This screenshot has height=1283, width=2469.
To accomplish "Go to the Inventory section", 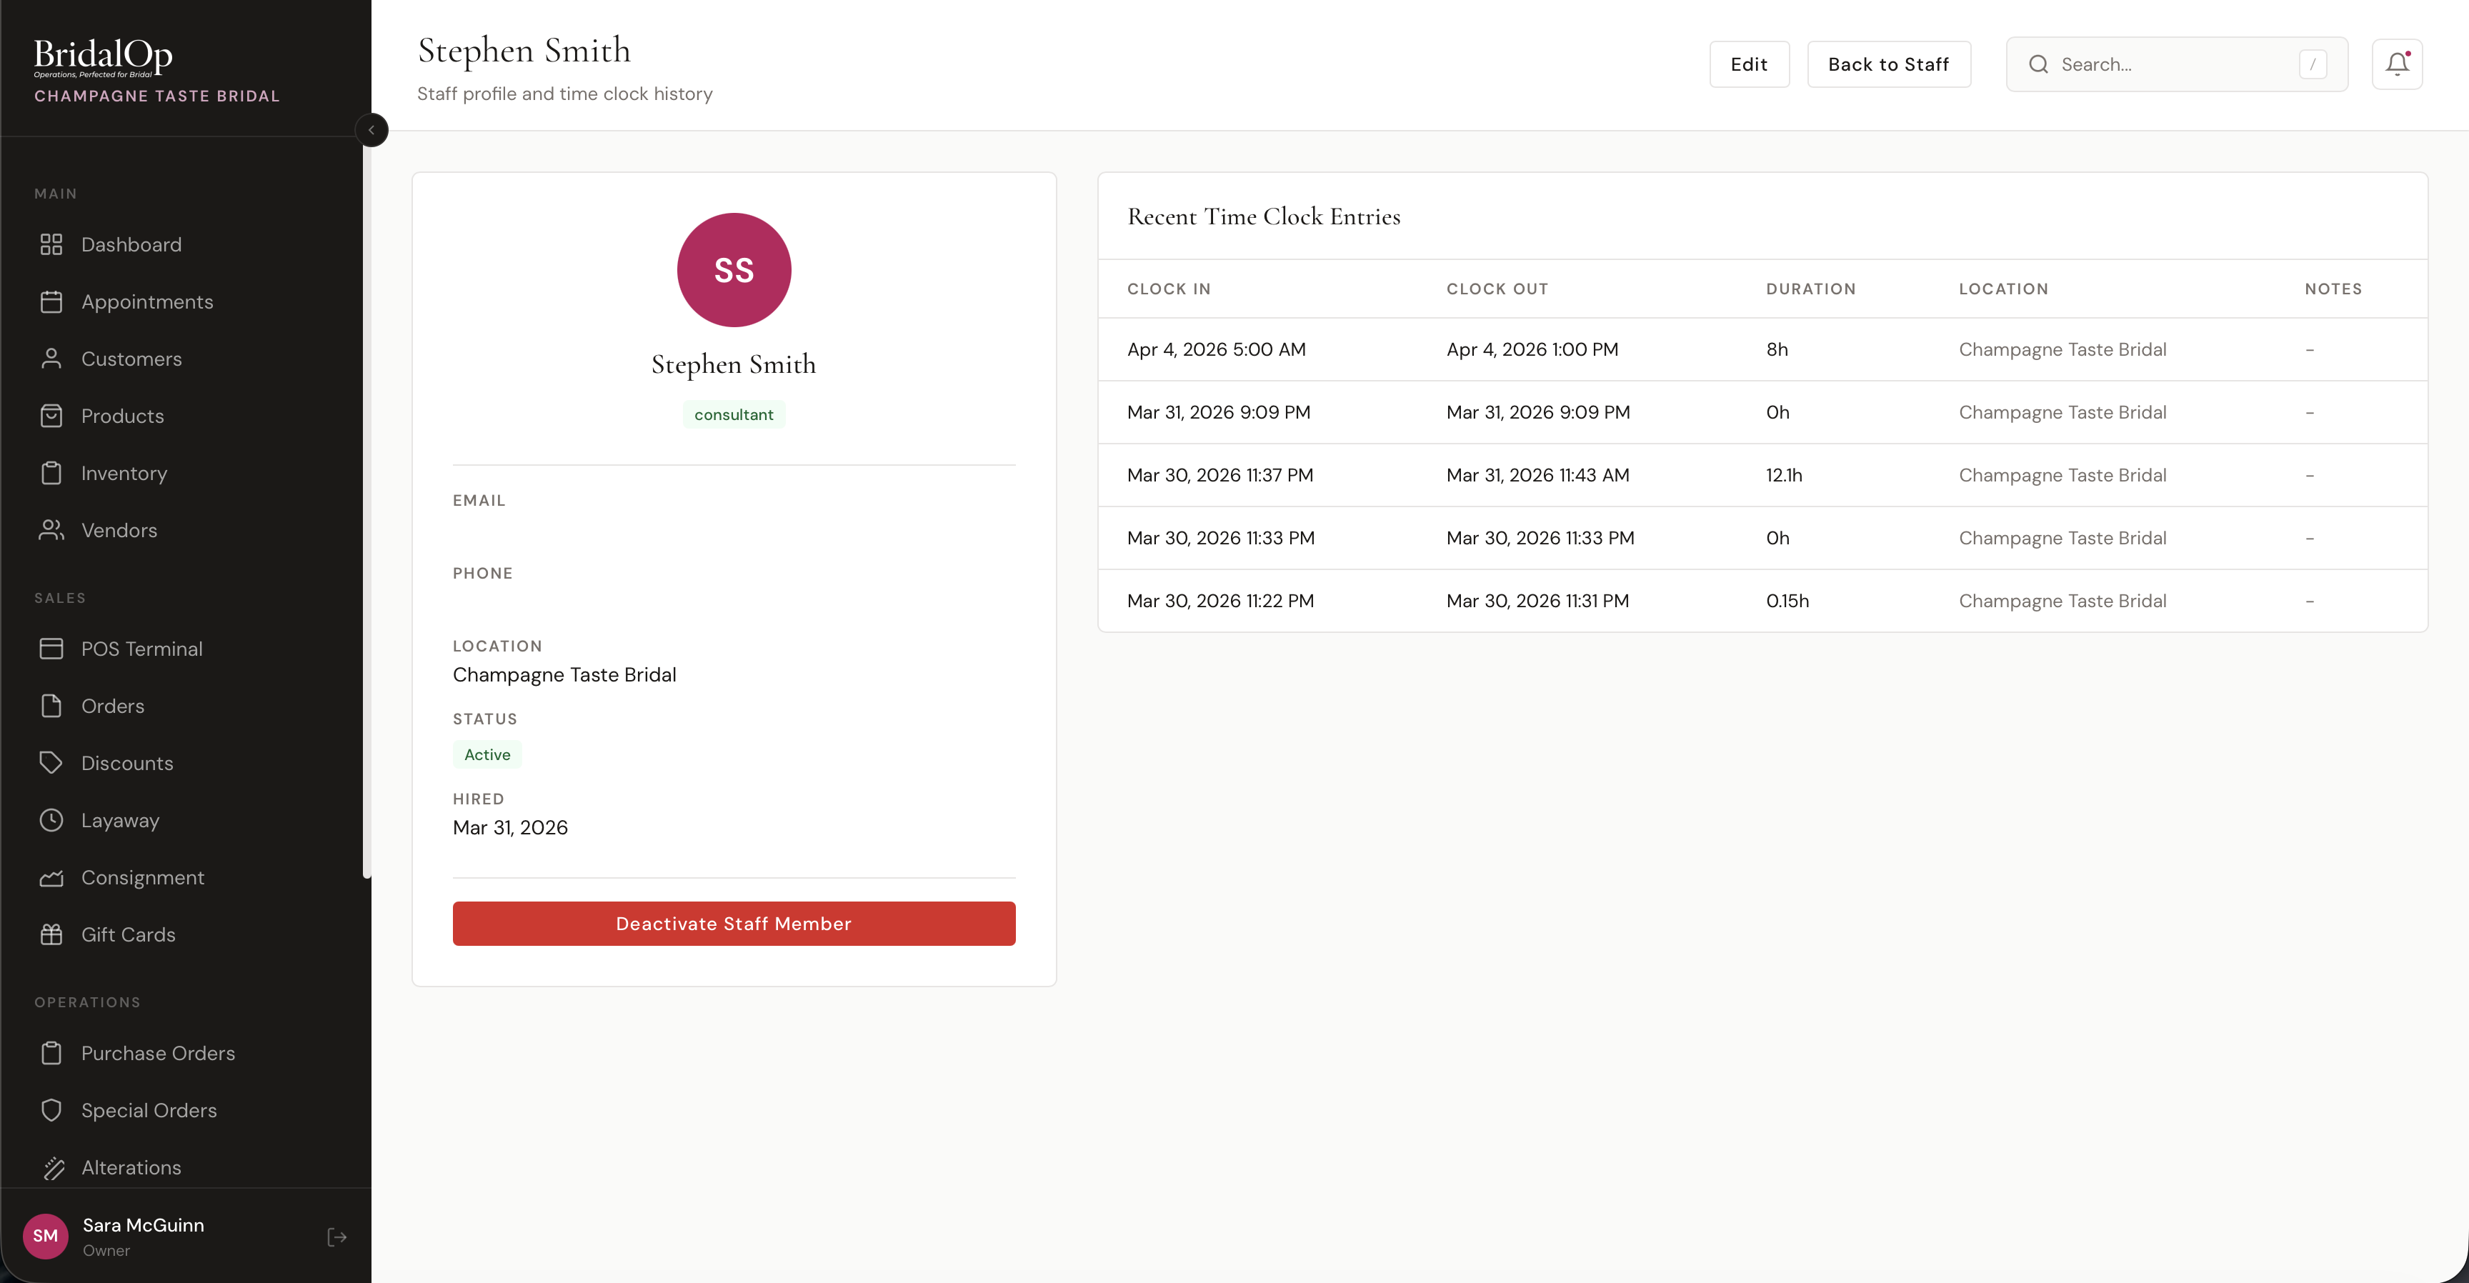I will tap(124, 474).
